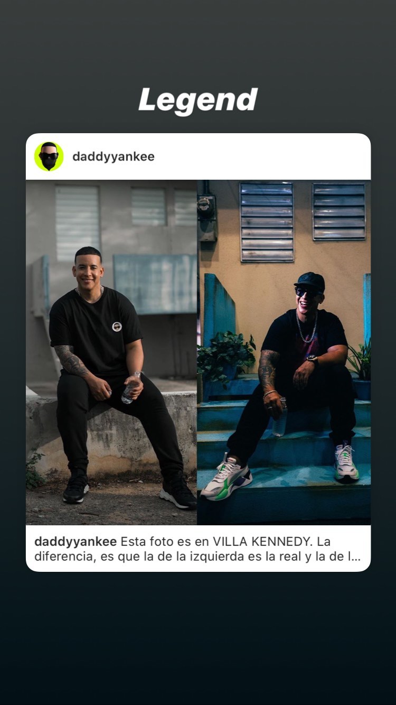Tap the daddyyankee profile avatar
The height and width of the screenshot is (705, 396).
pos(49,156)
